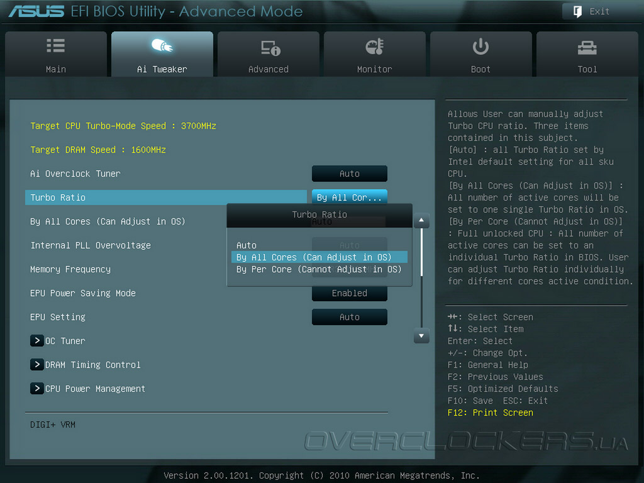Choose By Per Core option in popup
644x483 pixels.
(319, 269)
